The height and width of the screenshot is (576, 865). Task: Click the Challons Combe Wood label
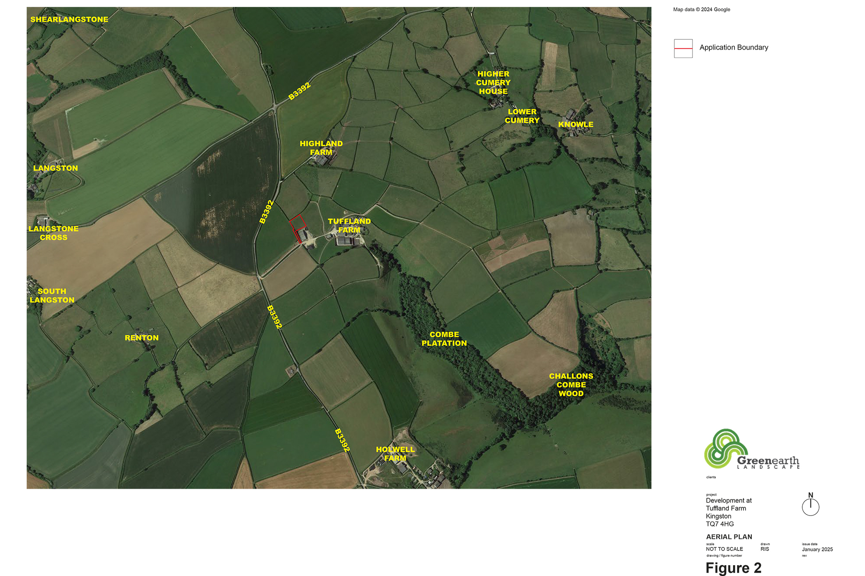[571, 385]
